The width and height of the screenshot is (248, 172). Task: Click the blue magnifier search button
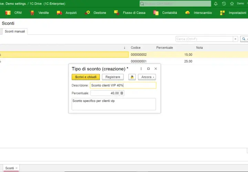coord(244,39)
